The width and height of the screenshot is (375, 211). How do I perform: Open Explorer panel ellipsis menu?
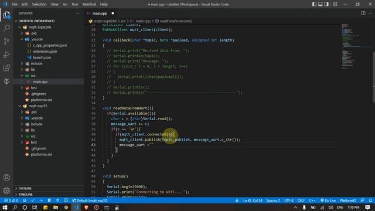(77, 13)
